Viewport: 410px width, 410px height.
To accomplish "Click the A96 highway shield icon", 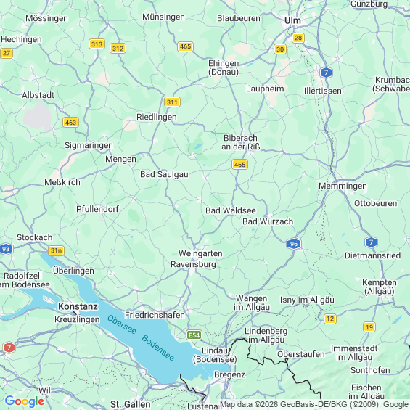I will (294, 244).
